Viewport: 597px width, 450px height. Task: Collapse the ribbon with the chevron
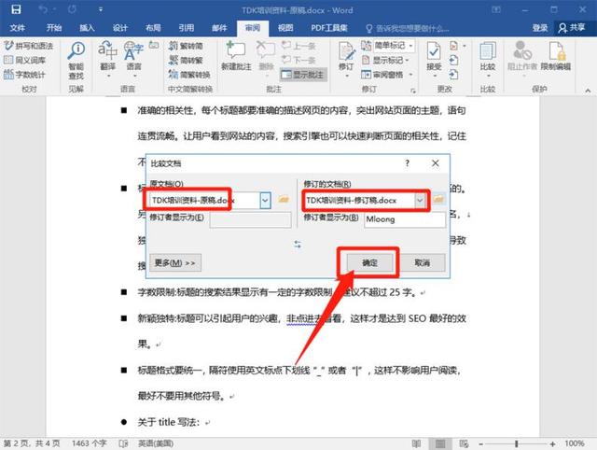tap(588, 91)
